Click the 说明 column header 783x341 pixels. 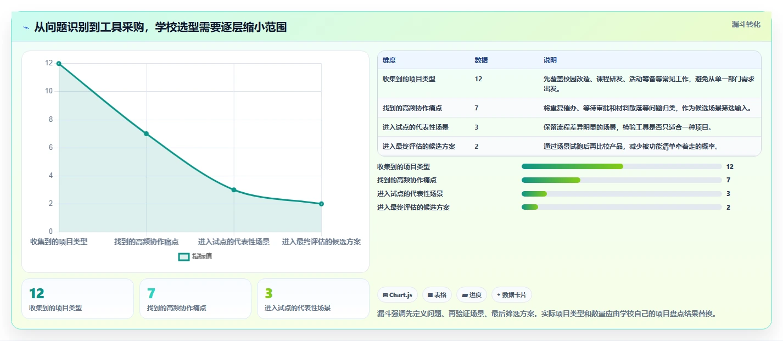point(550,60)
